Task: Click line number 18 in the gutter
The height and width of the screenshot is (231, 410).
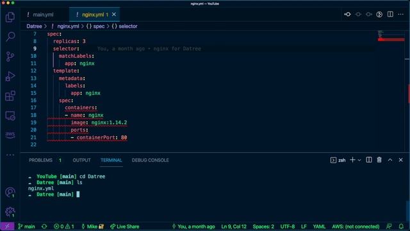Action: (x=33, y=116)
